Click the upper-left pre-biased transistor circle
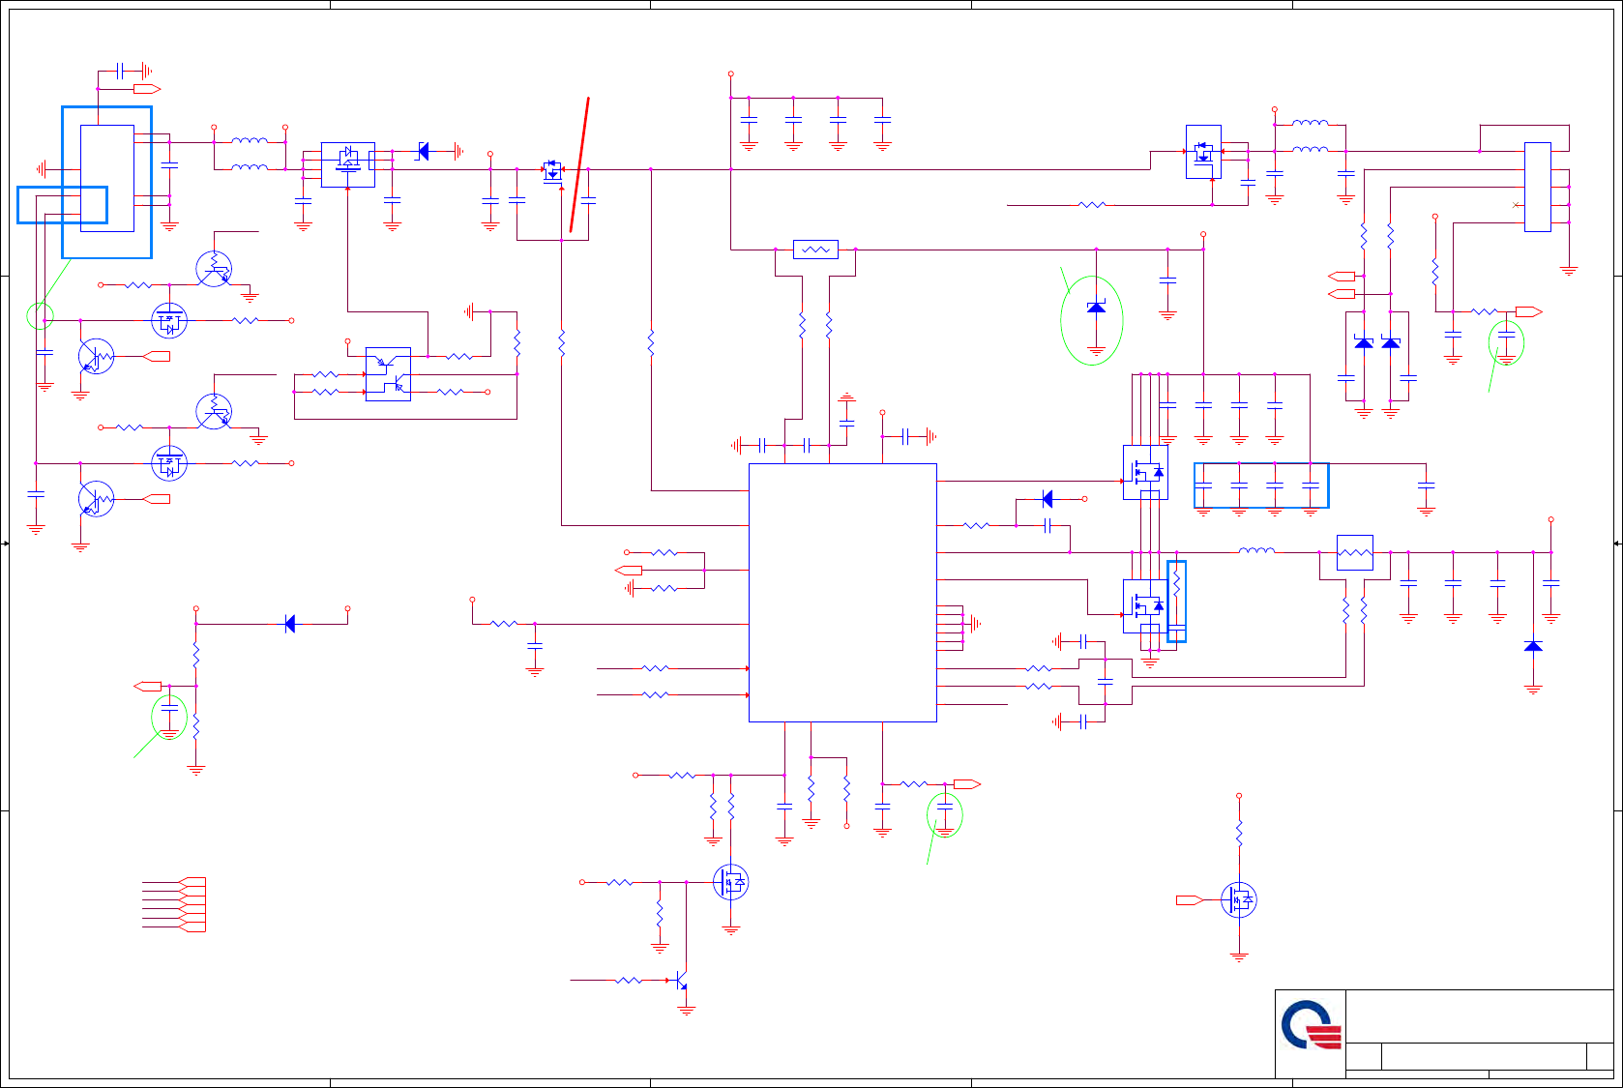This screenshot has width=1623, height=1088. [x=214, y=268]
